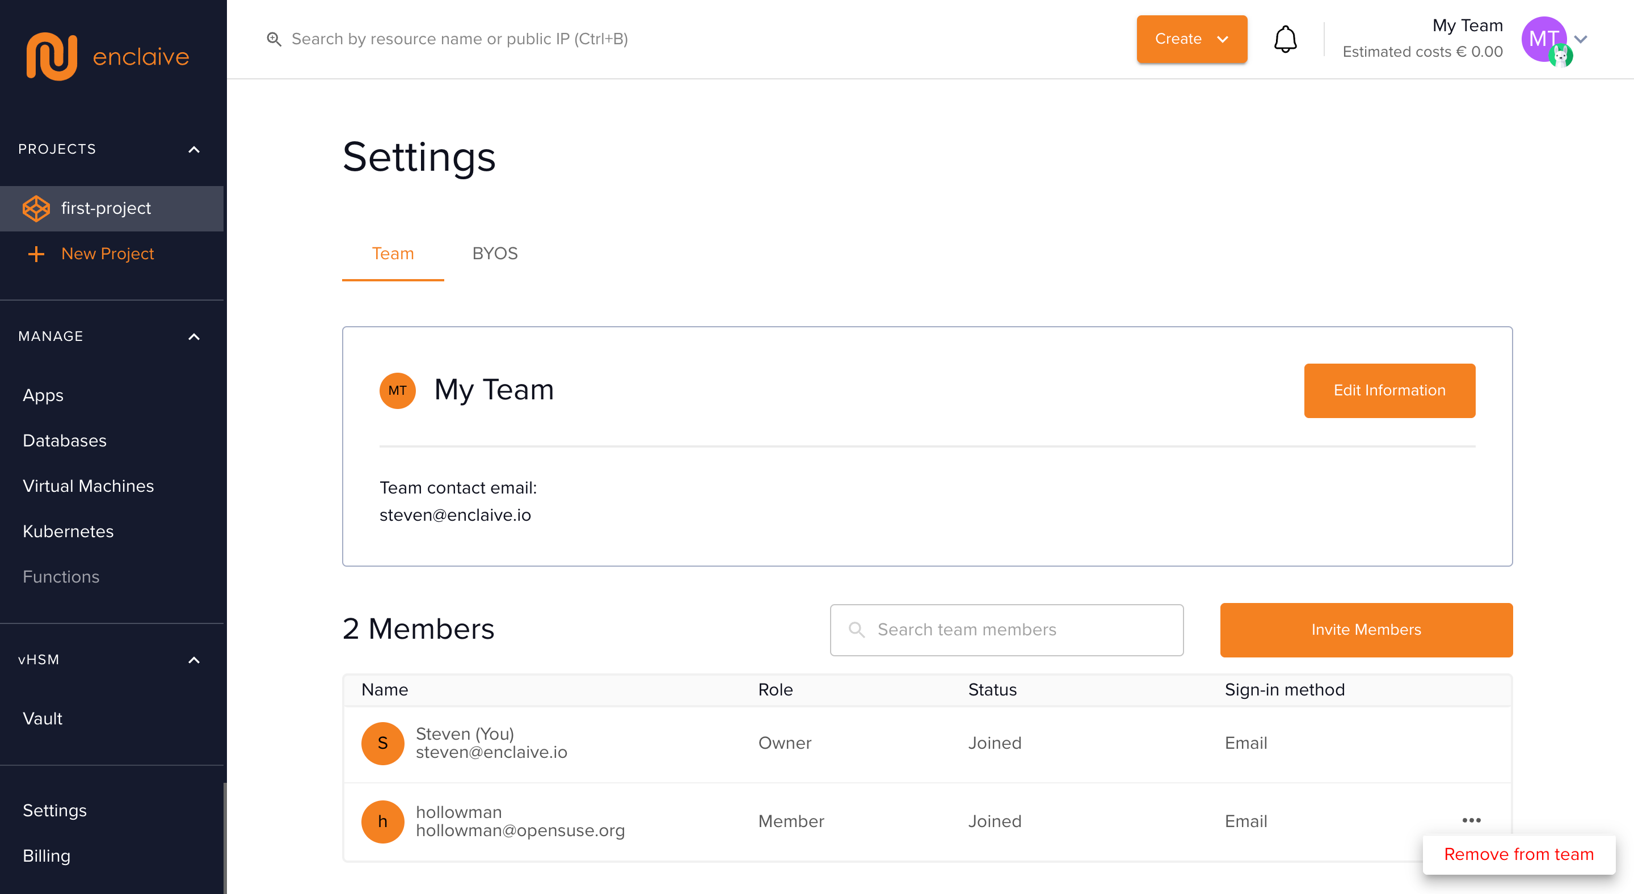Viewport: 1634px width, 894px height.
Task: Choose Remove from team
Action: tap(1519, 854)
